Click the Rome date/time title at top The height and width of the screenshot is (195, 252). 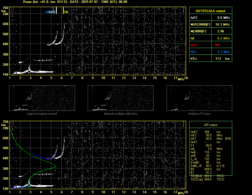[x=75, y=2]
